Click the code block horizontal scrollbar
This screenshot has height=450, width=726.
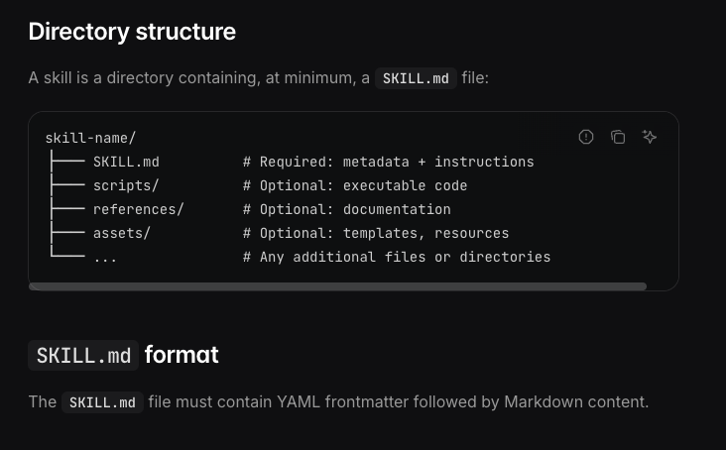pos(337,286)
